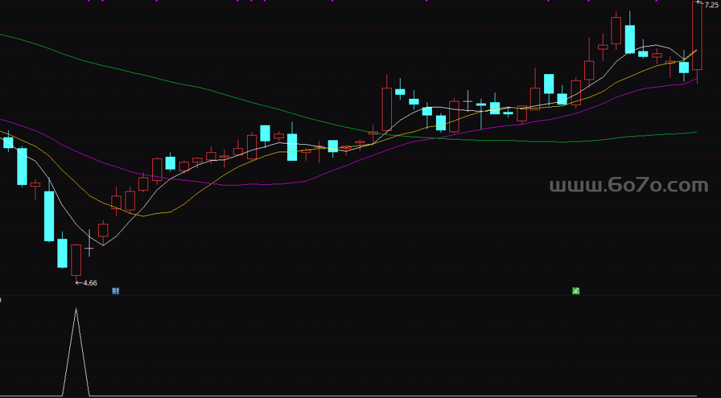Image resolution: width=721 pixels, height=398 pixels.
Task: Click the tallest cyan candle in the left decline
Action: click(x=49, y=216)
